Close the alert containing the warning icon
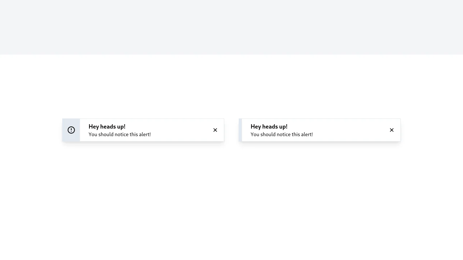Screen dimensions: 463x260 coord(215,130)
